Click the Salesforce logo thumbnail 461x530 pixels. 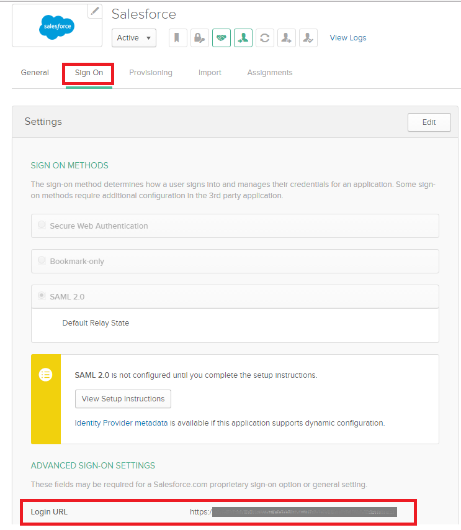(56, 27)
